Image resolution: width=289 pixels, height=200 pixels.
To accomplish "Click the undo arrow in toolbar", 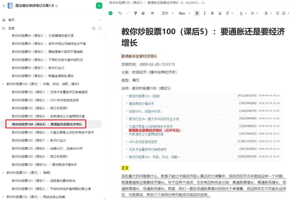I will (x=120, y=13).
